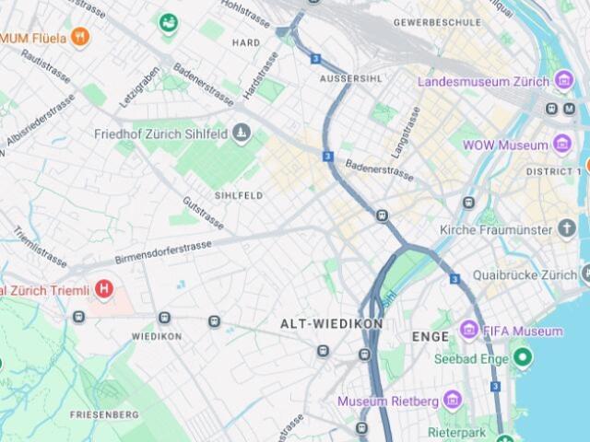590x442 pixels.
Task: Select the FRIESENBERG area label
Action: [104, 414]
